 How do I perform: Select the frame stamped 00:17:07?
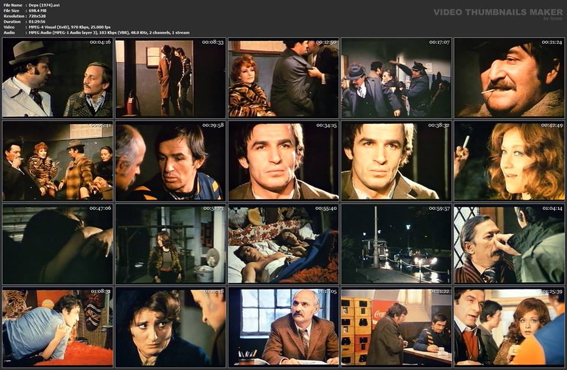(x=396, y=78)
